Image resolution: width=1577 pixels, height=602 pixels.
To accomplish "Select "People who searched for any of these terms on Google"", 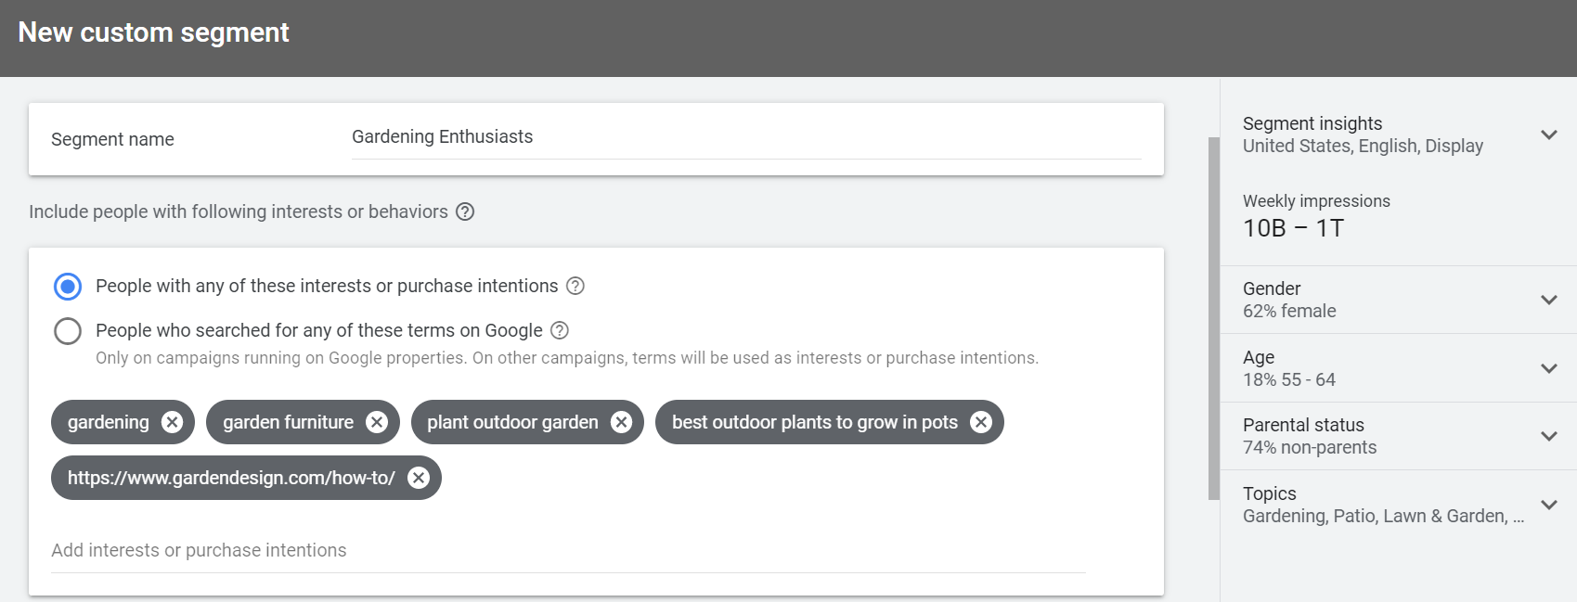I will click(67, 330).
